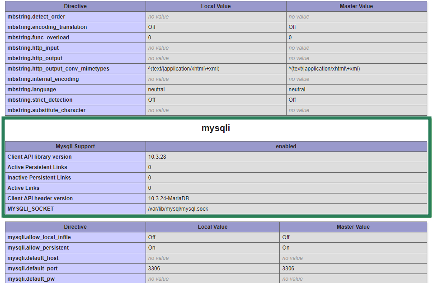Select master value neutral for mbstring.language

(x=297, y=90)
